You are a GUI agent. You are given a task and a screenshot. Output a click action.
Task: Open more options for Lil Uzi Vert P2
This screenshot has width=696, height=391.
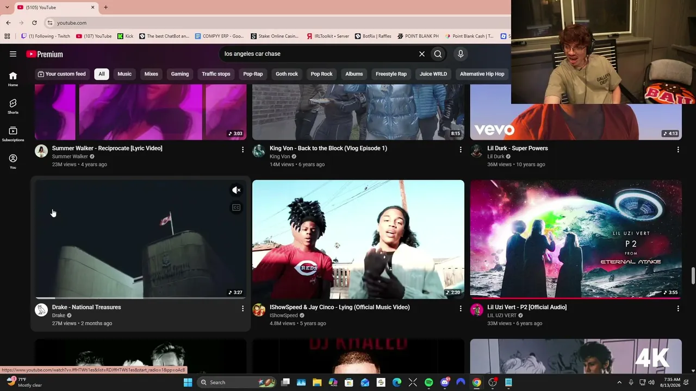point(678,308)
